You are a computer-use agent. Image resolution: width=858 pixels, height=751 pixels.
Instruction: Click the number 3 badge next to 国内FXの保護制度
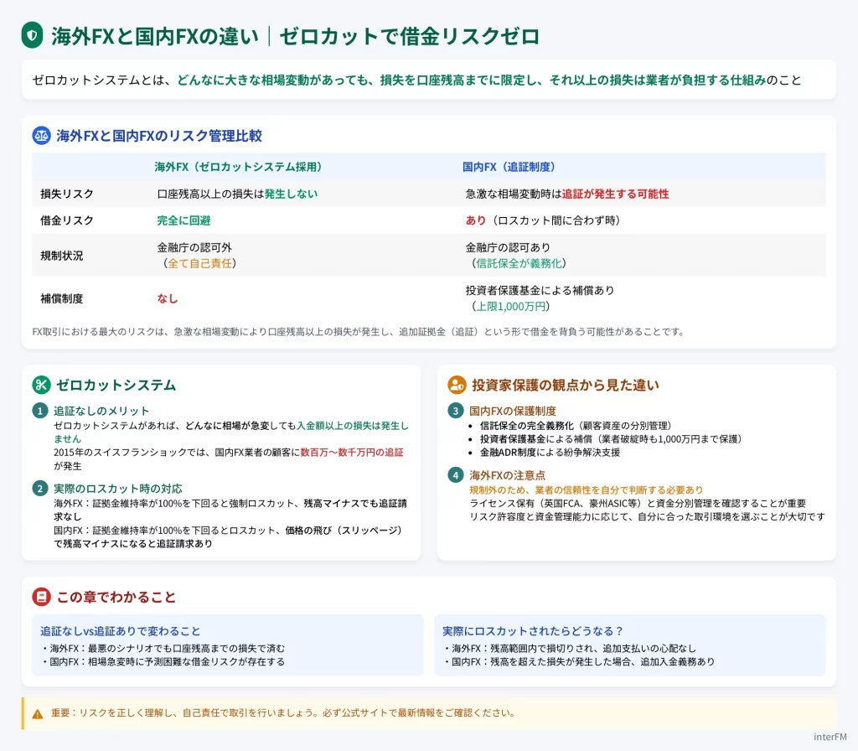point(455,411)
